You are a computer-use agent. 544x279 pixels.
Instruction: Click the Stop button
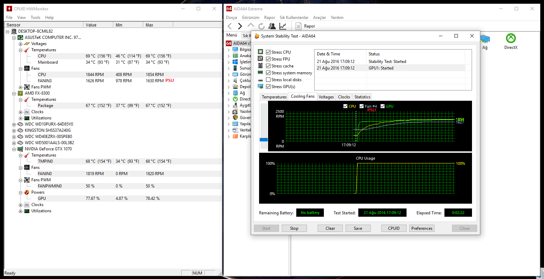(294, 228)
